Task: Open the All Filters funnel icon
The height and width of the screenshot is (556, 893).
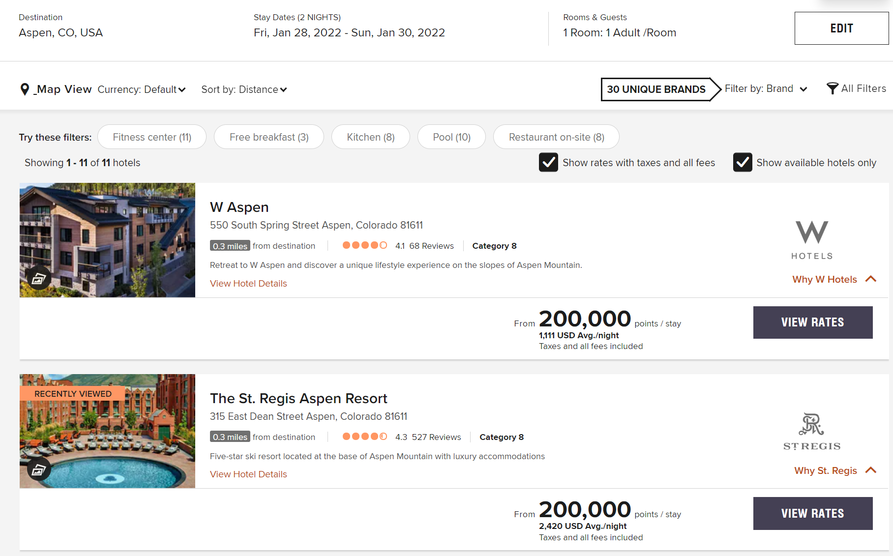Action: coord(832,88)
